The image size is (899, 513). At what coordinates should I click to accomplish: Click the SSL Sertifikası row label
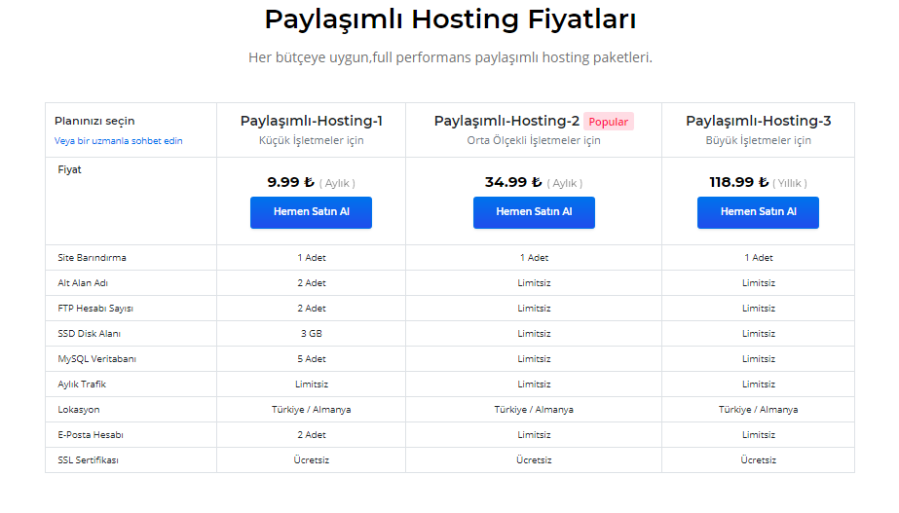tap(88, 460)
